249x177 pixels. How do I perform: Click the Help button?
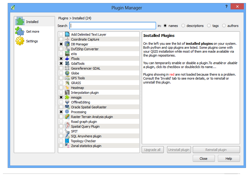[x=229, y=158]
